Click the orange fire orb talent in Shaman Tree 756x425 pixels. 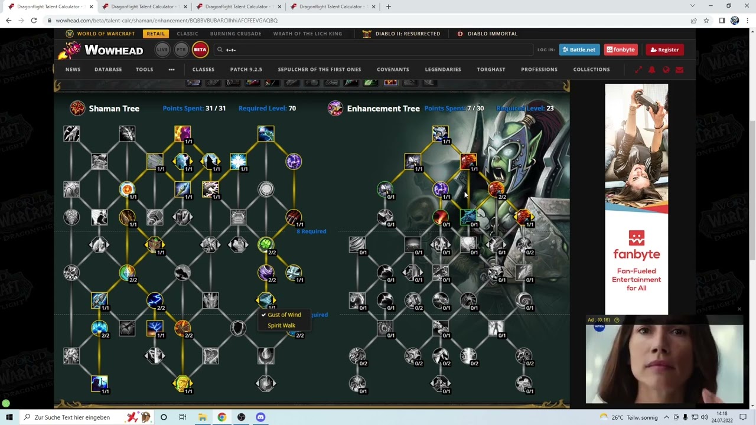click(127, 189)
